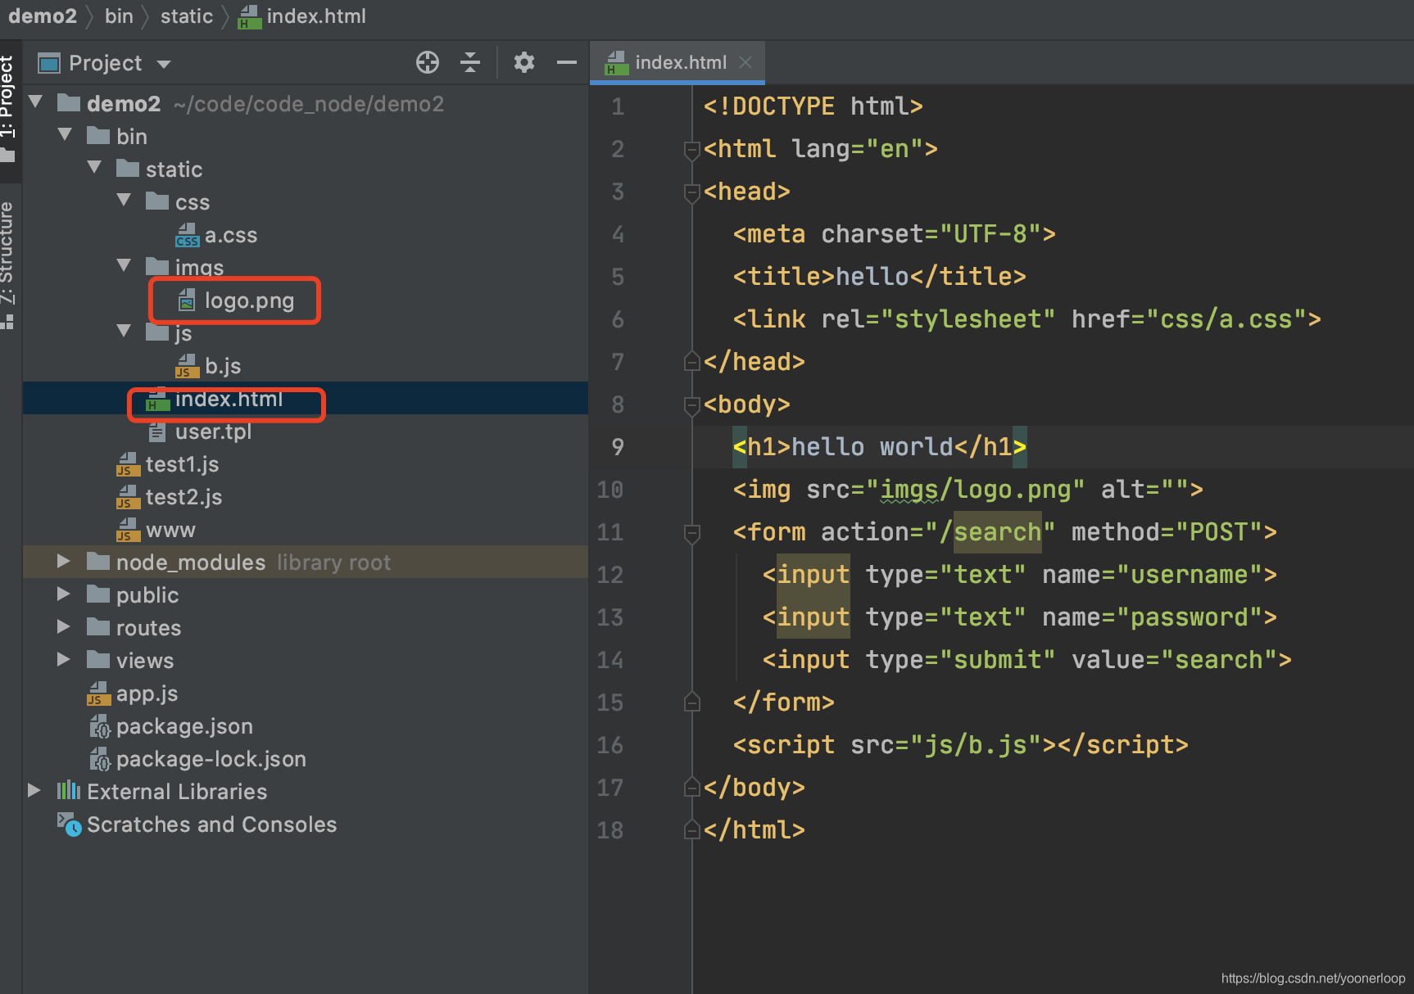Select index.html in project tree
The width and height of the screenshot is (1414, 994).
tap(306, 399)
